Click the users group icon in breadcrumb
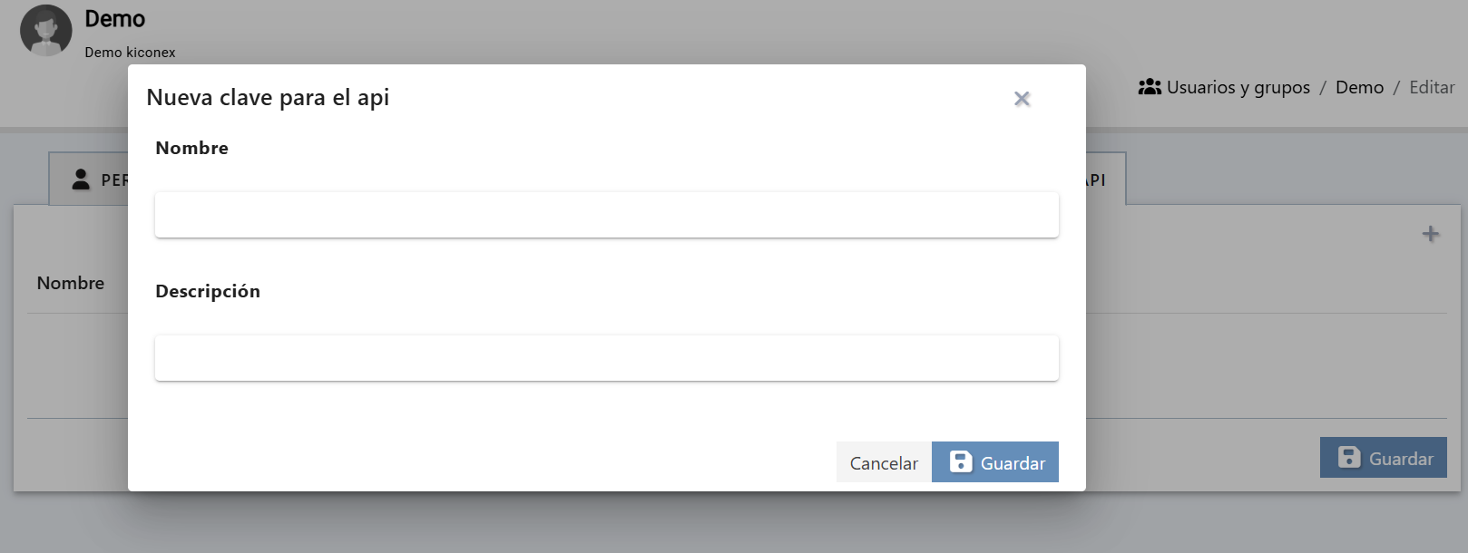1468x553 pixels. click(1150, 87)
